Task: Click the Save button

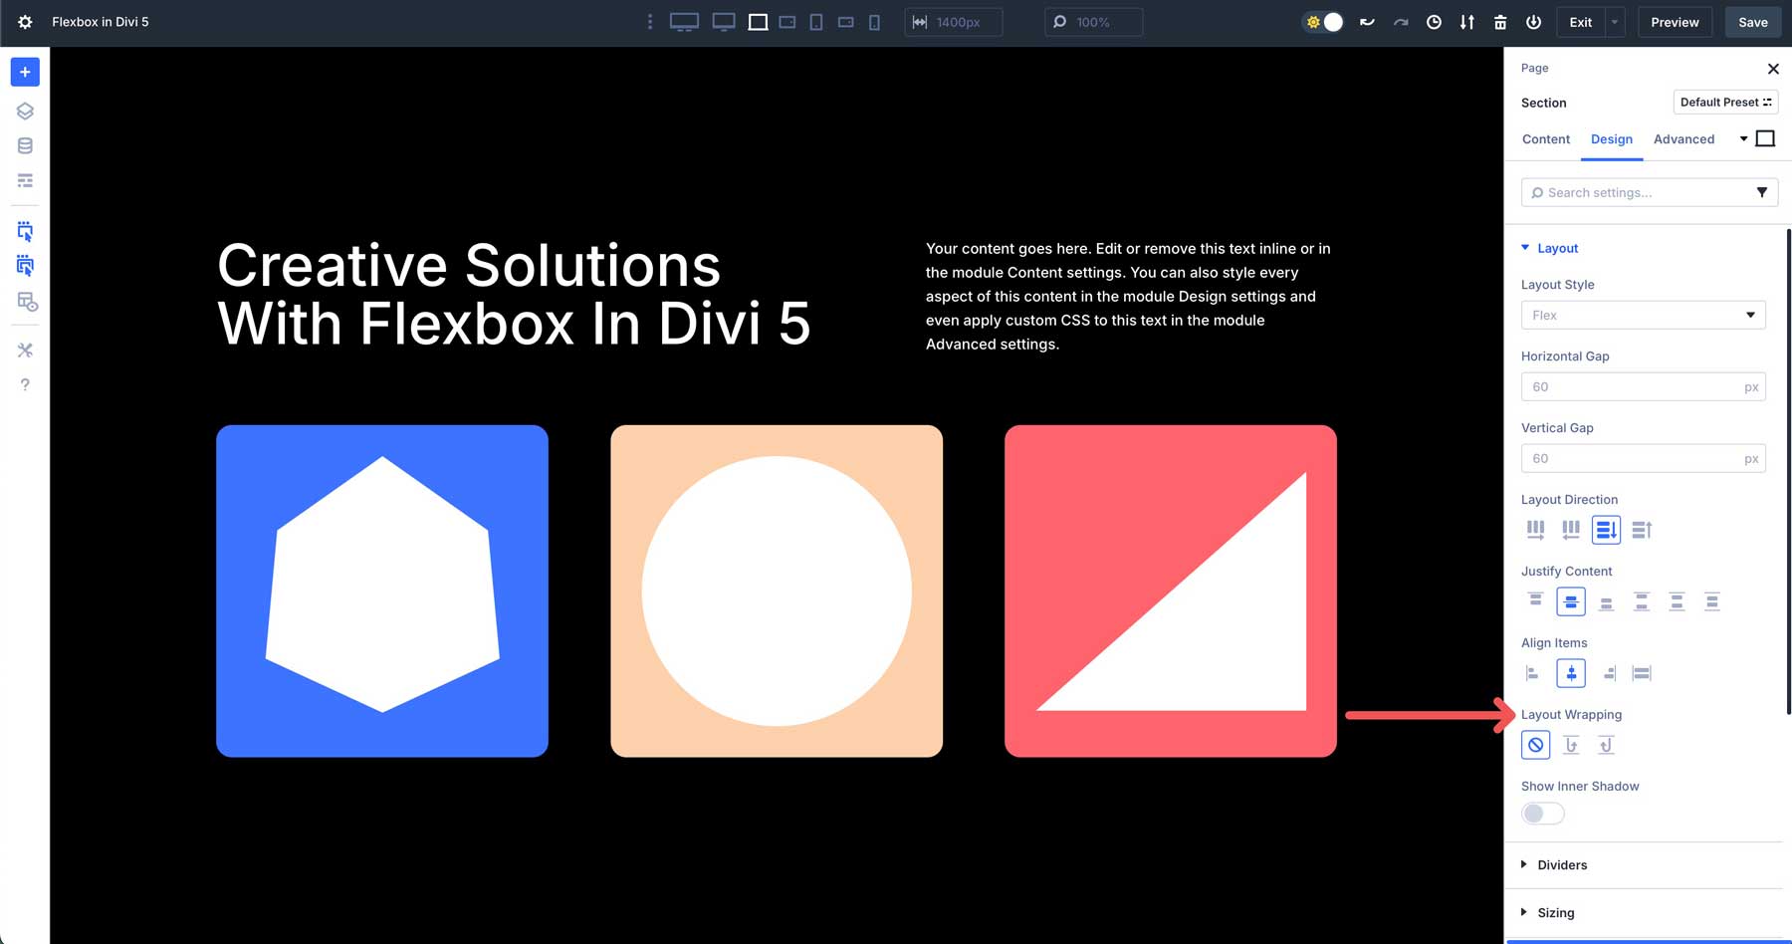Action: point(1752,21)
